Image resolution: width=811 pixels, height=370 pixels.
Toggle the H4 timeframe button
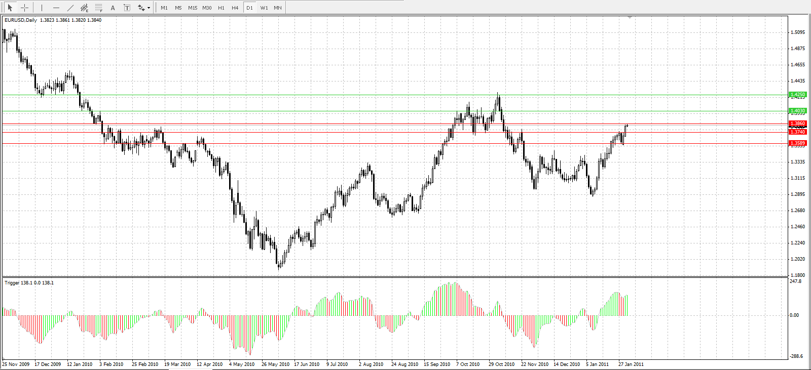tap(235, 8)
